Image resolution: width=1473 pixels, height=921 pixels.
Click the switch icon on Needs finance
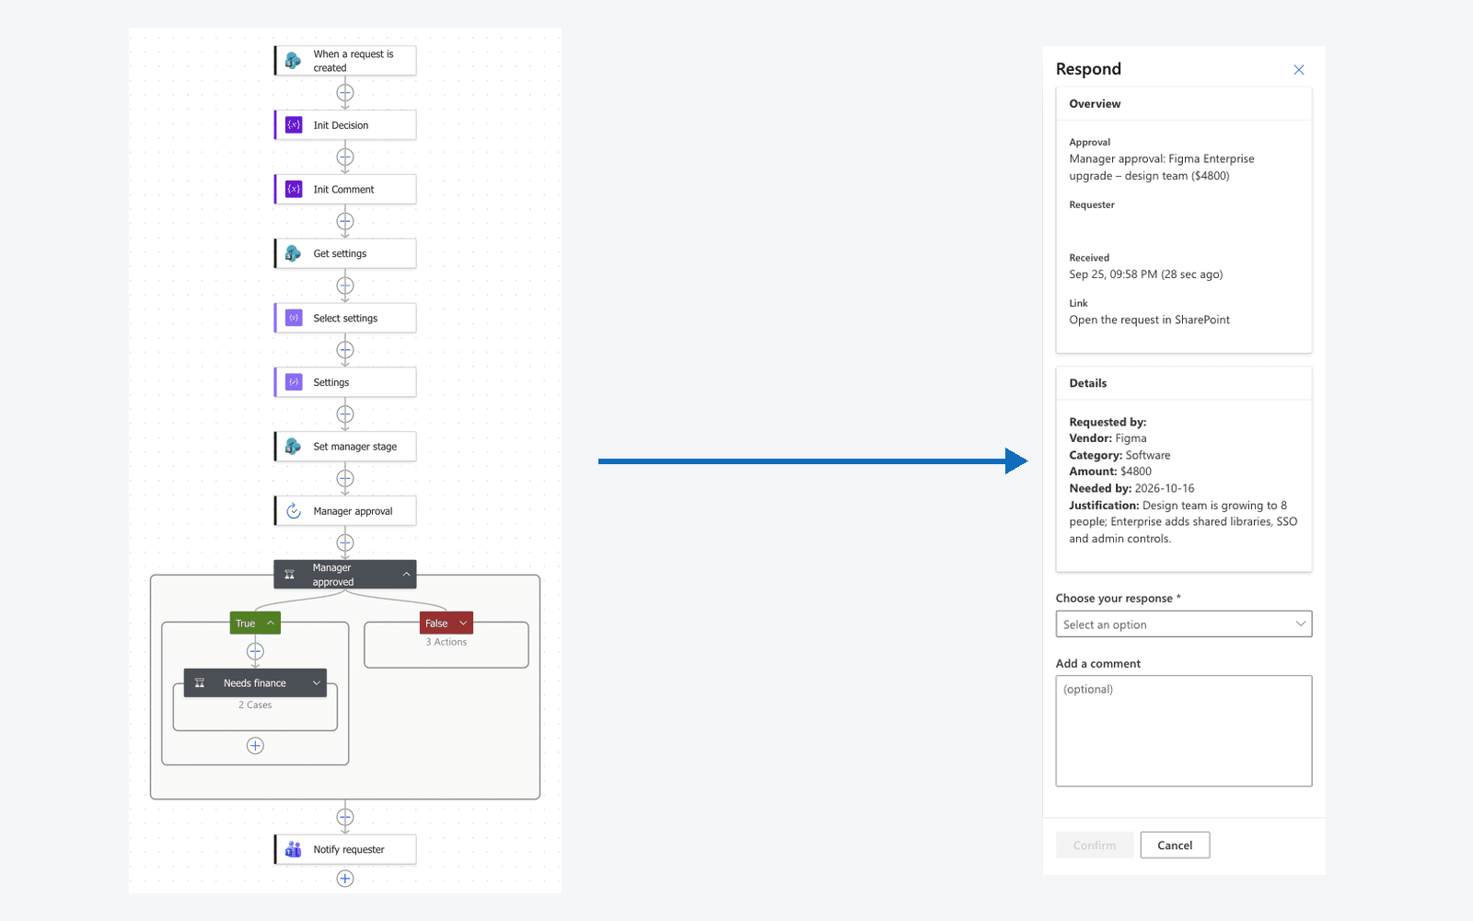[x=200, y=683]
